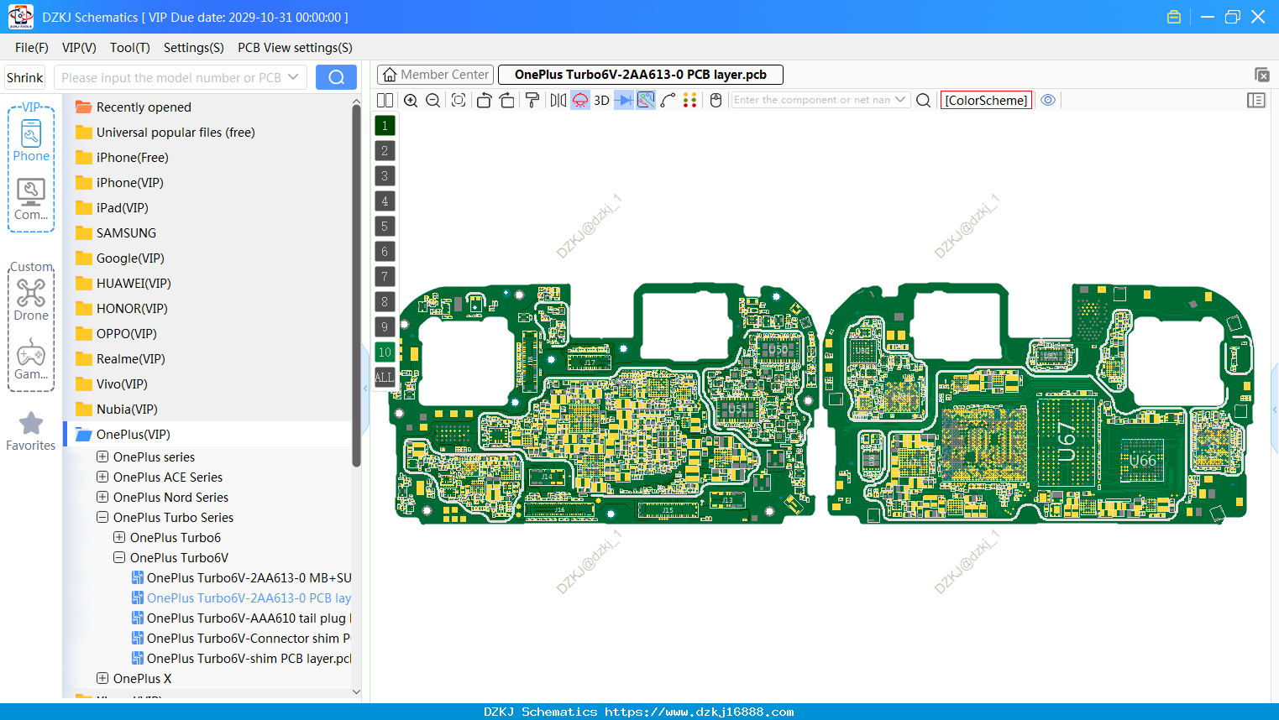The height and width of the screenshot is (720, 1279).
Task: Switch to 3D view
Action: click(601, 100)
